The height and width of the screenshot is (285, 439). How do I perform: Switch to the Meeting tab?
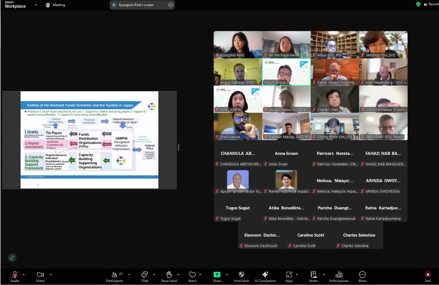click(55, 5)
